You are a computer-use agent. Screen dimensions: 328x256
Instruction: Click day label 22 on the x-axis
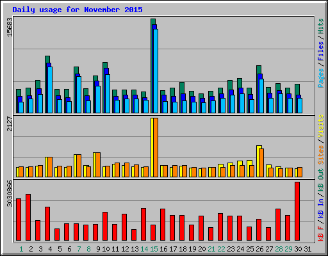221,249
